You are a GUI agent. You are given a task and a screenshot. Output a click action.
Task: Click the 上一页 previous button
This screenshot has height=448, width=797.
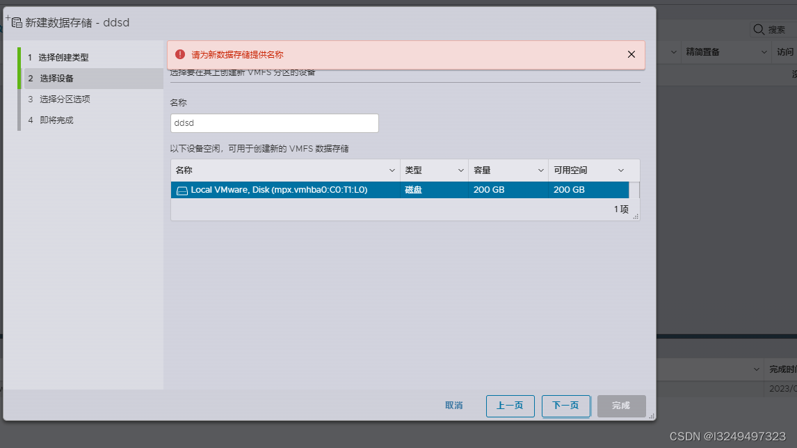point(510,406)
